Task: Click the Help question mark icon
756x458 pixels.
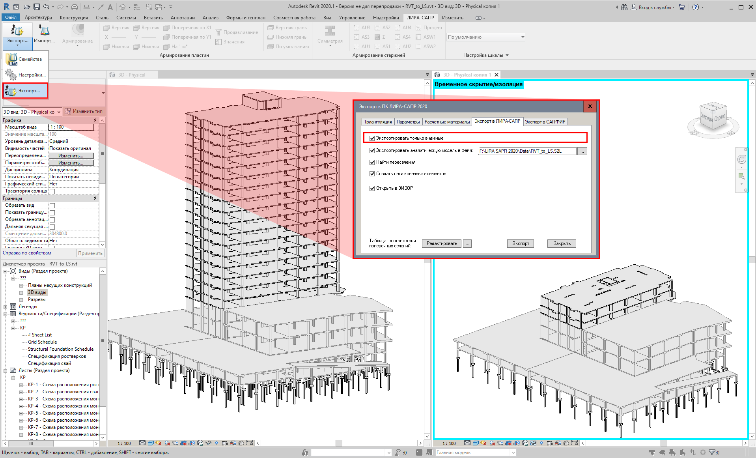Action: pos(696,7)
